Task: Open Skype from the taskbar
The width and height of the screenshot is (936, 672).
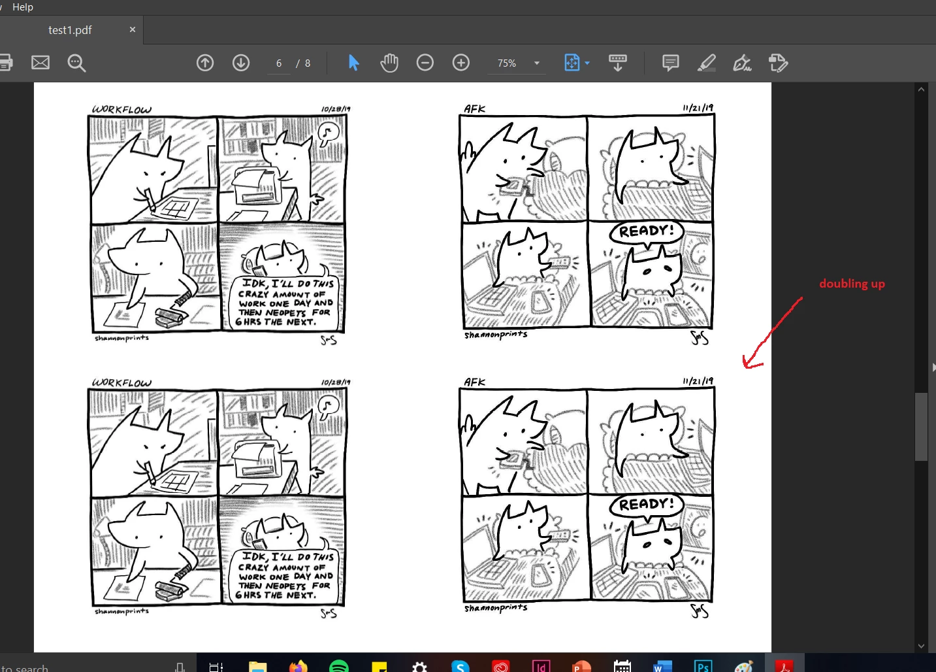Action: pyautogui.click(x=460, y=667)
